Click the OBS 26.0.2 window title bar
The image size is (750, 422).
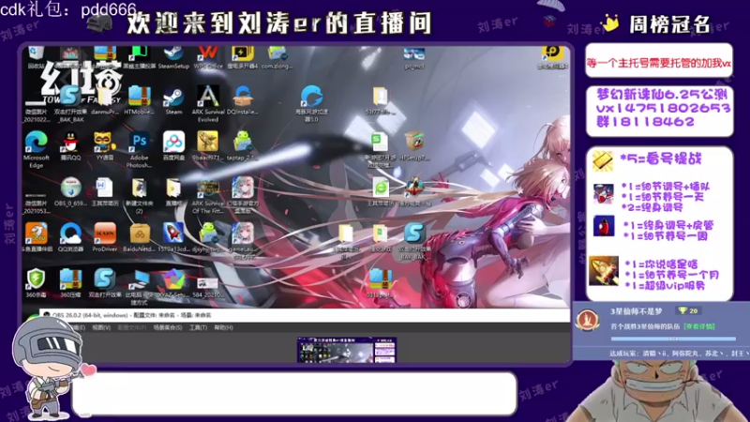307,315
